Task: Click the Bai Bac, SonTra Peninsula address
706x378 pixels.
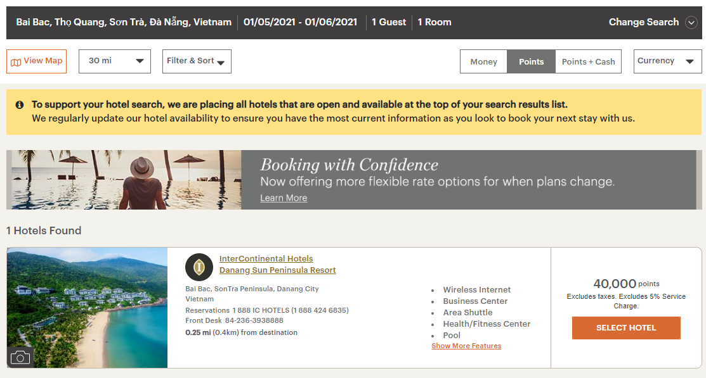Action: 252,289
